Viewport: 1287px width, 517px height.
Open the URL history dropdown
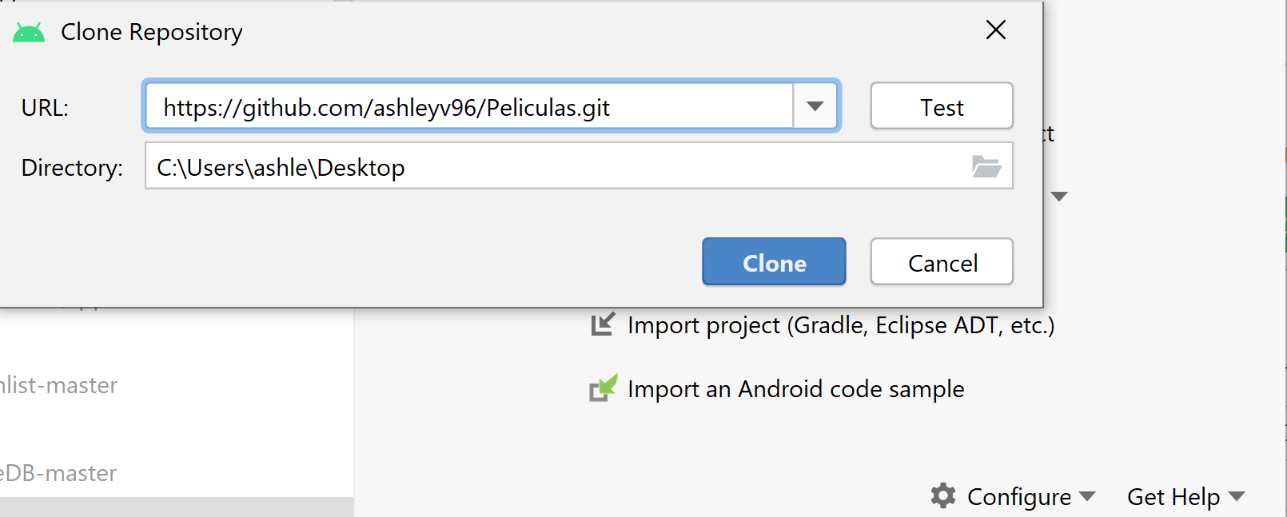(815, 105)
